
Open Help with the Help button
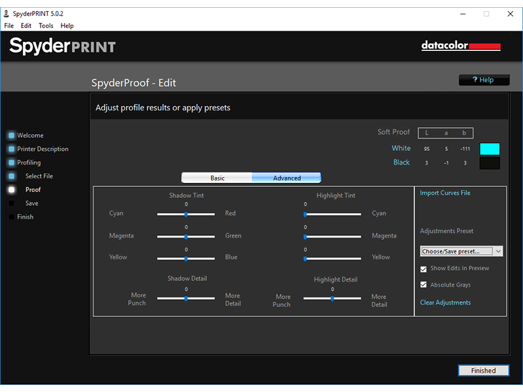tap(484, 80)
